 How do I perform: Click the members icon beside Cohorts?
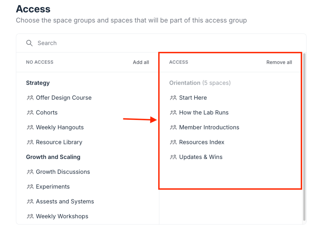click(30, 113)
